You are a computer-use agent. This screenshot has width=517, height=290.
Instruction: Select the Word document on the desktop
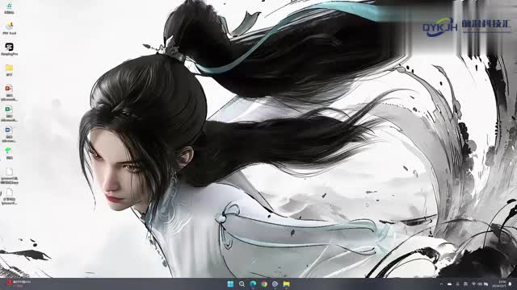click(9, 135)
